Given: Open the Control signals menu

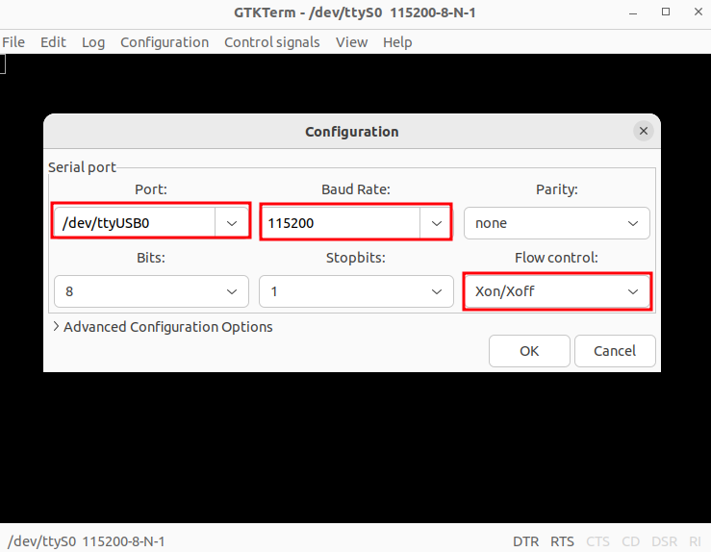Looking at the screenshot, I should (x=271, y=42).
